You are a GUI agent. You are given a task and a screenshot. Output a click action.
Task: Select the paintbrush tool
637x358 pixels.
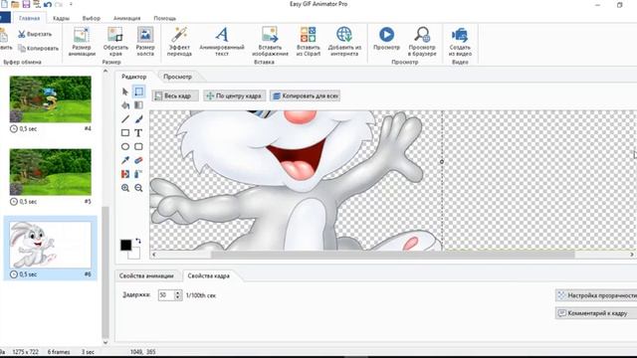pos(138,119)
